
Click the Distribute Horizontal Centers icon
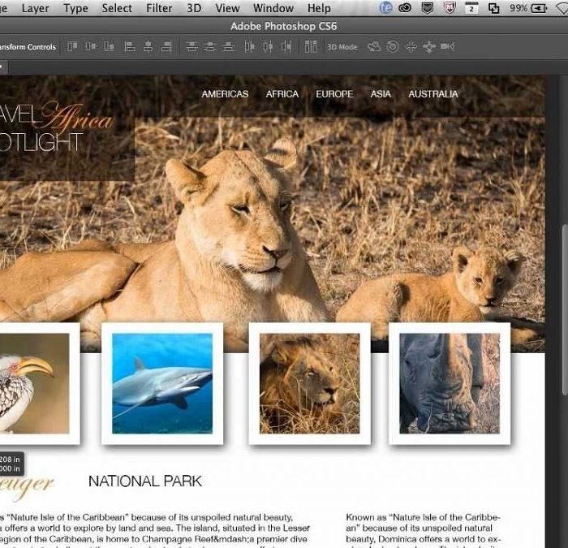coord(269,47)
